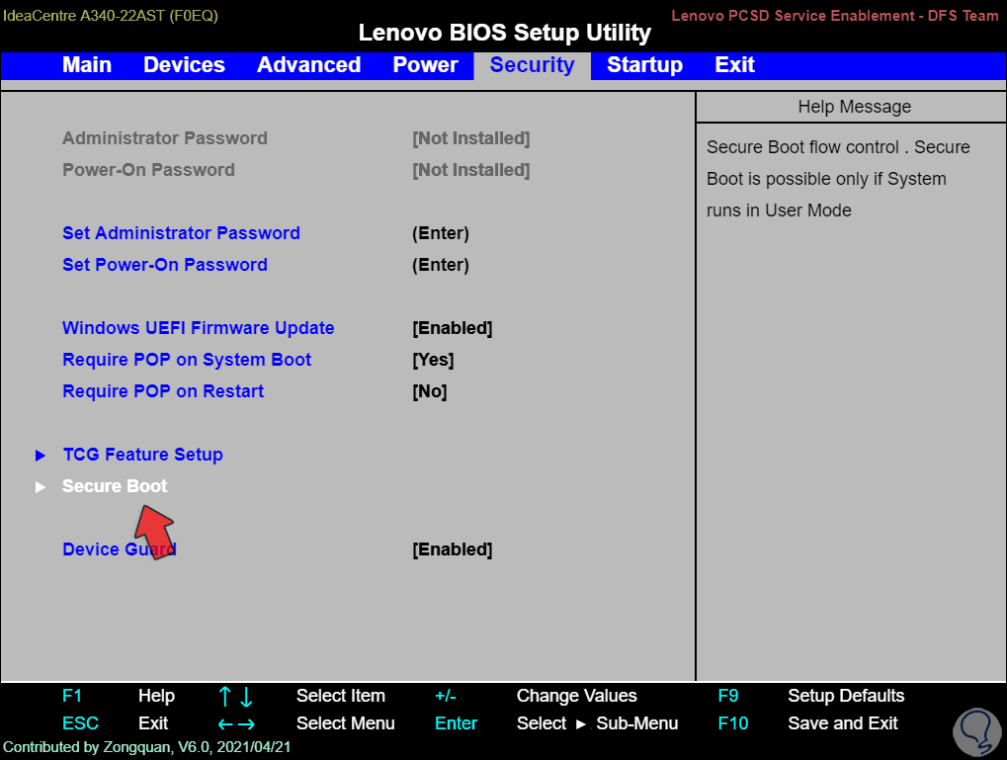This screenshot has width=1007, height=760.
Task: Click Lenovo BIOS Setup Utility title
Action: pos(505,33)
